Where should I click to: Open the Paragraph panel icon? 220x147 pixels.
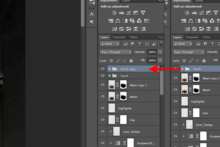pyautogui.click(x=92, y=22)
